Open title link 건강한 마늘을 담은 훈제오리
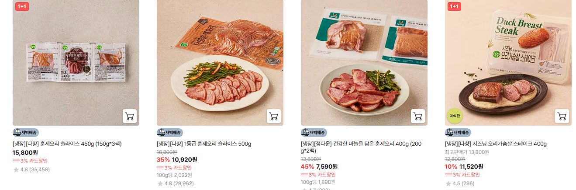The height and width of the screenshot is (190, 576). pos(361,147)
